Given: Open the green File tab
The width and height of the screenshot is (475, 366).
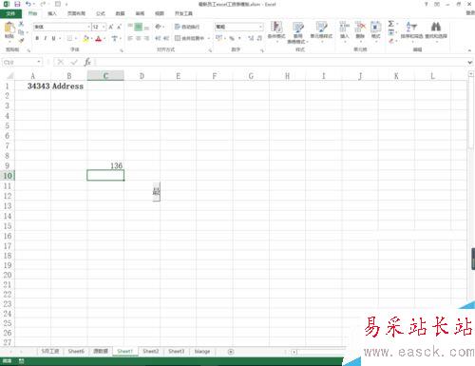Looking at the screenshot, I should [10, 13].
